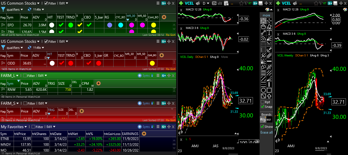Click favorite star icon on weekly chart
This screenshot has width=348, height=155.
(316, 3)
